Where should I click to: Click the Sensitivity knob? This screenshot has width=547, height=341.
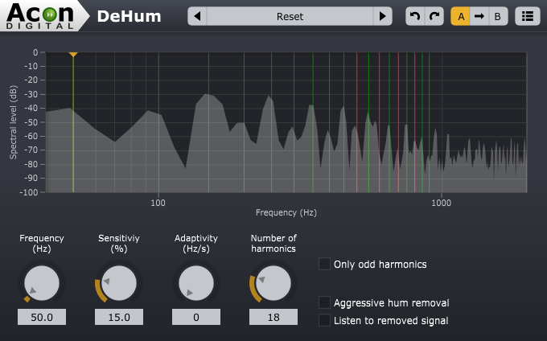[119, 282]
